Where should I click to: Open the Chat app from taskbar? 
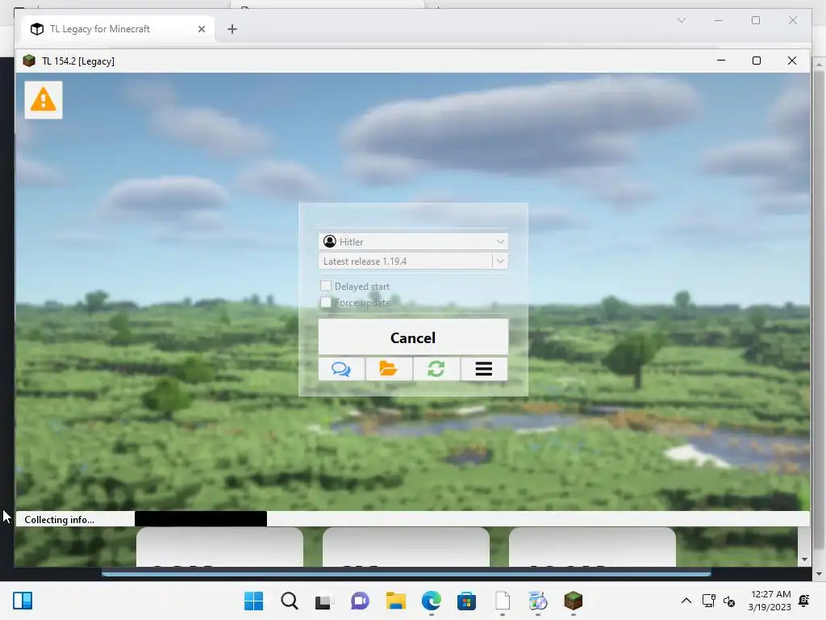coord(360,601)
